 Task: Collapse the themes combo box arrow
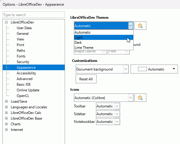[x=131, y=26]
